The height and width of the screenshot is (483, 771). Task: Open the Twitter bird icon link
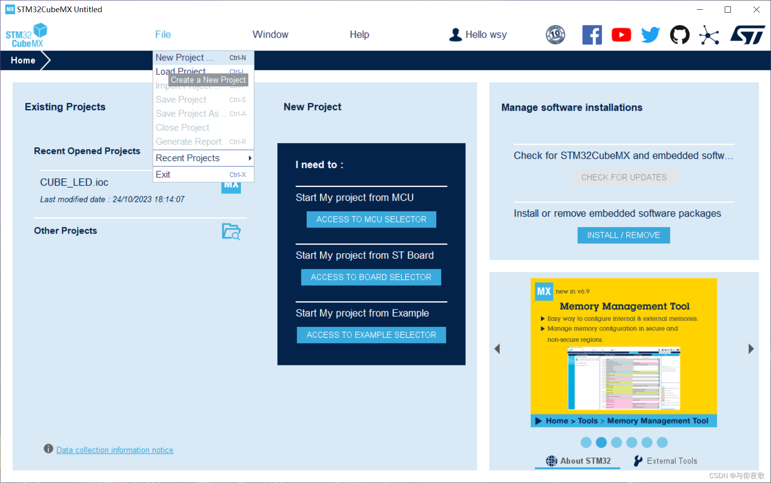click(x=650, y=35)
